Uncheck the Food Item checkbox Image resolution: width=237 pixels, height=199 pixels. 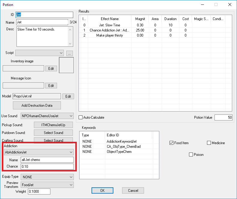(171, 143)
